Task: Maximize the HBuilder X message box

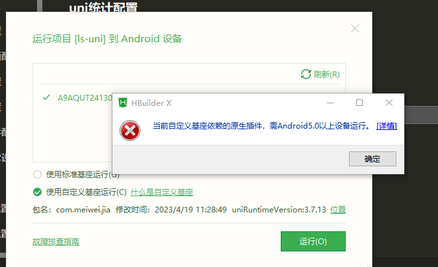Action: coord(359,103)
